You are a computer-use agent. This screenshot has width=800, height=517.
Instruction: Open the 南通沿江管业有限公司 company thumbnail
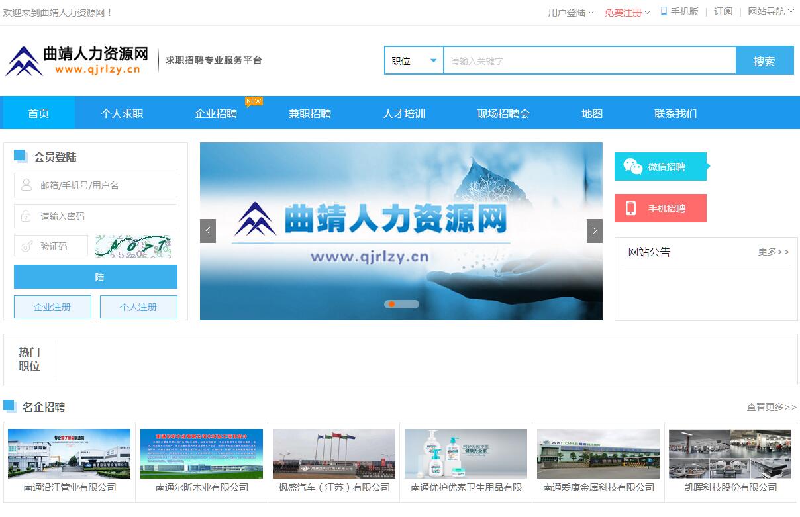coord(70,453)
